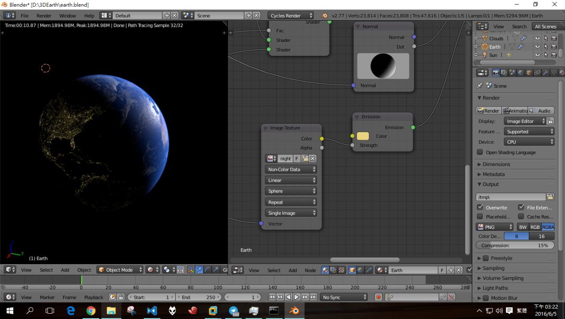Screen dimensions: 565x319
Task: Select the RGB color mode button
Action: pyautogui.click(x=535, y=227)
